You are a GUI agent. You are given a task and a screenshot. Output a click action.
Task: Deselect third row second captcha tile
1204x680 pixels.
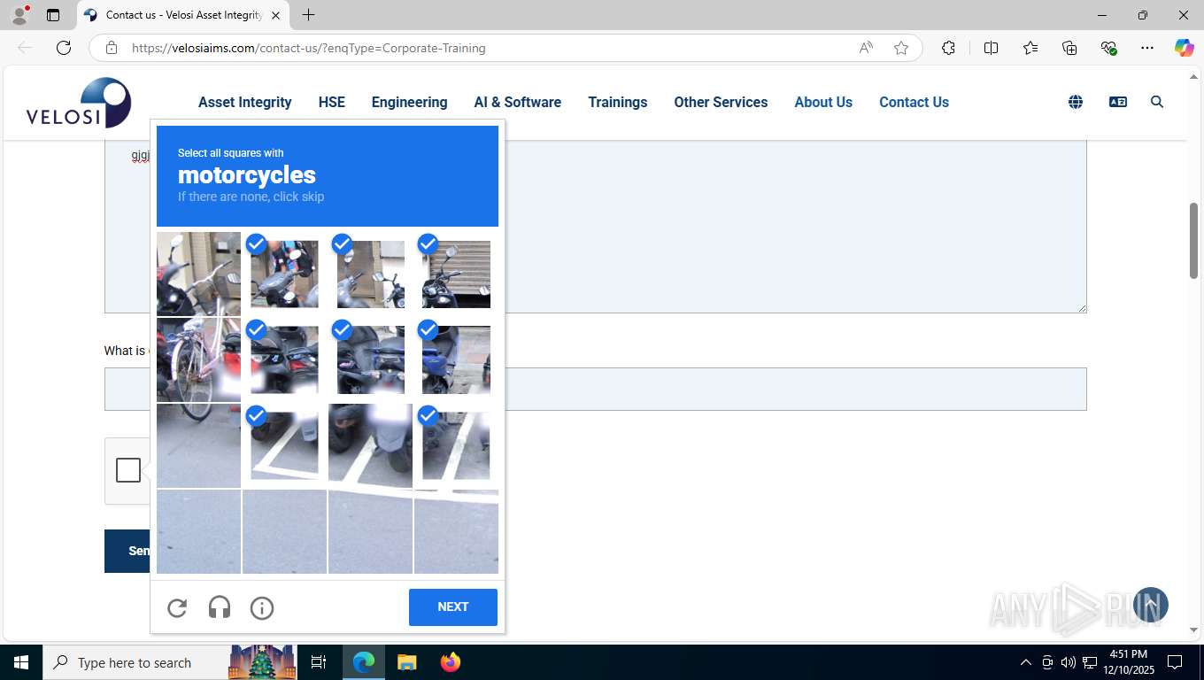[x=284, y=446]
